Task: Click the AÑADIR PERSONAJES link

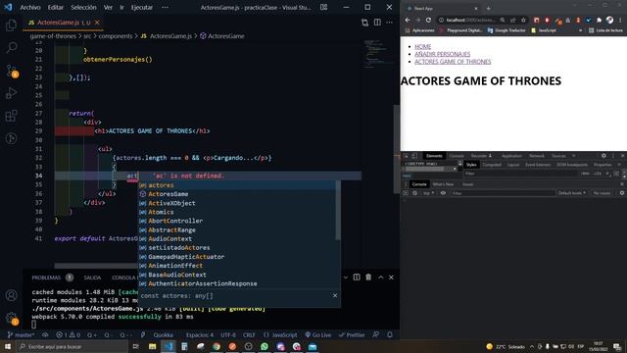Action: click(442, 54)
